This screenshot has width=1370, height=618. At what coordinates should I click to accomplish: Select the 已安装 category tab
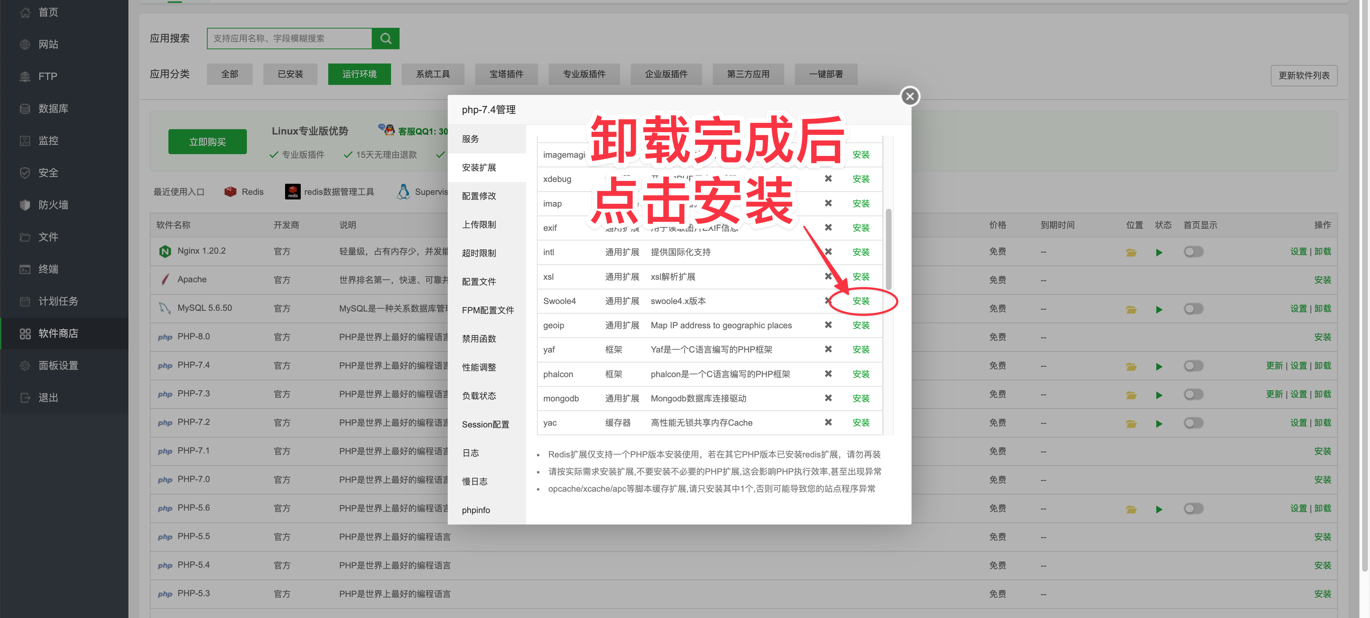pyautogui.click(x=290, y=74)
